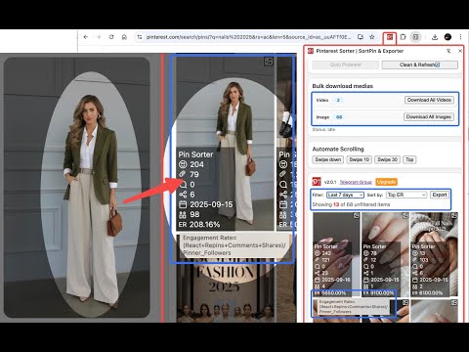The height and width of the screenshot is (352, 469).
Task: Pin the Pinterest Sorter side panel
Action: click(x=448, y=51)
